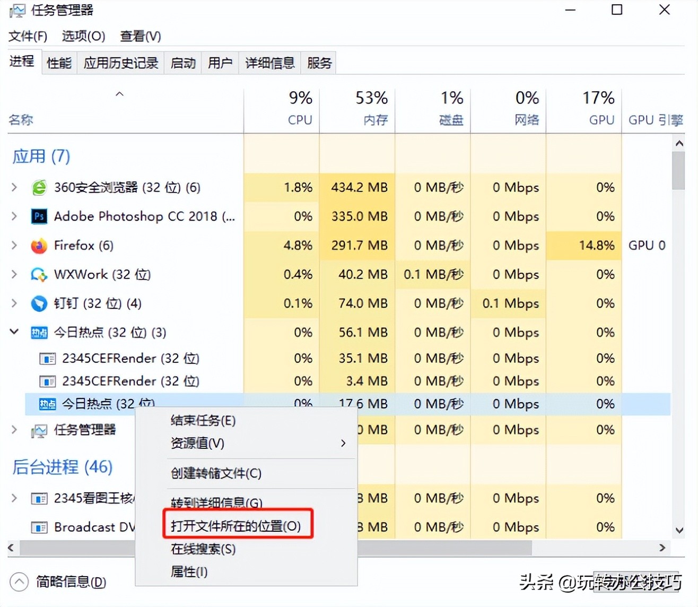Click the 360安全浏览器 browser icon
The image size is (698, 607).
[39, 187]
